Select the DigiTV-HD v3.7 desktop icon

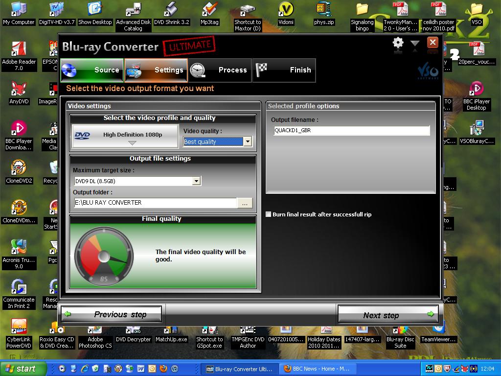coord(57,14)
